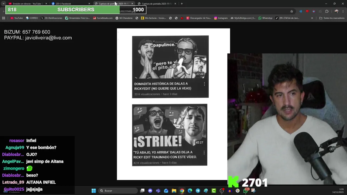Screen dimensions: 347x195
Task: Open the YouTube bookmark
Action: click(x=17, y=18)
